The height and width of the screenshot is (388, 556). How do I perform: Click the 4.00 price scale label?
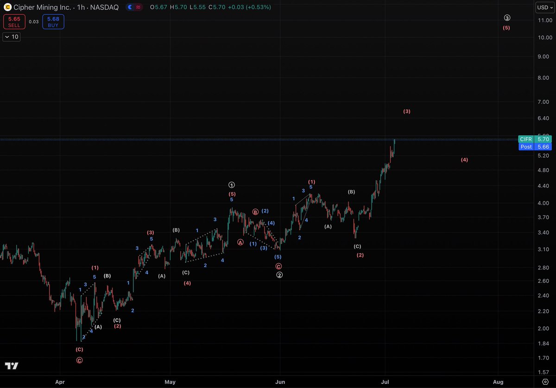543,203
